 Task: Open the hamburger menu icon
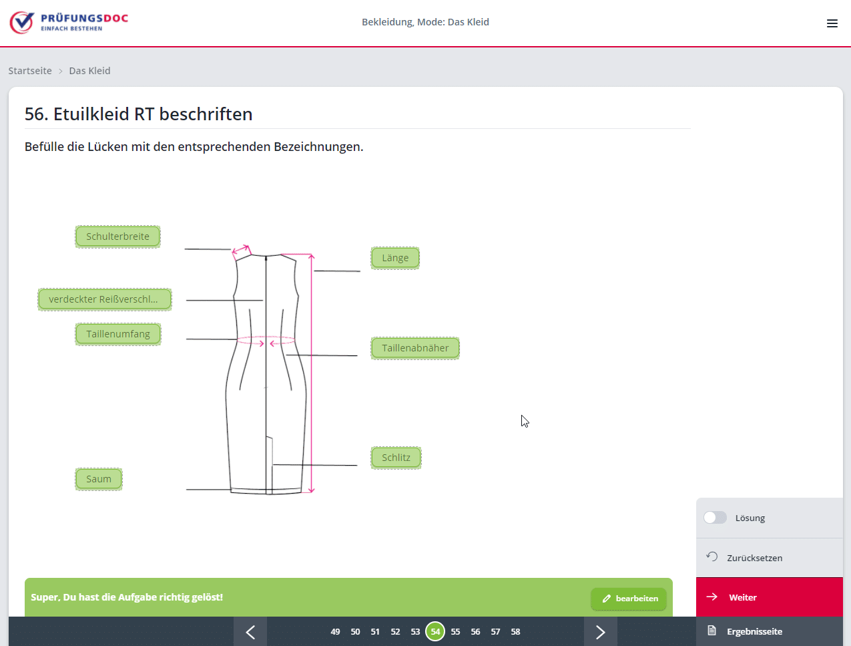pyautogui.click(x=832, y=23)
